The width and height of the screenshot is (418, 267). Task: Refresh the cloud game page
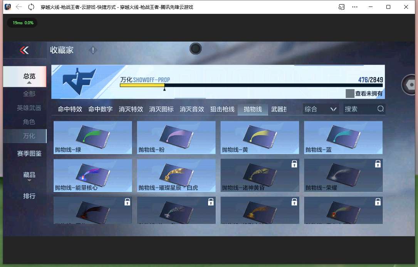(x=31, y=7)
